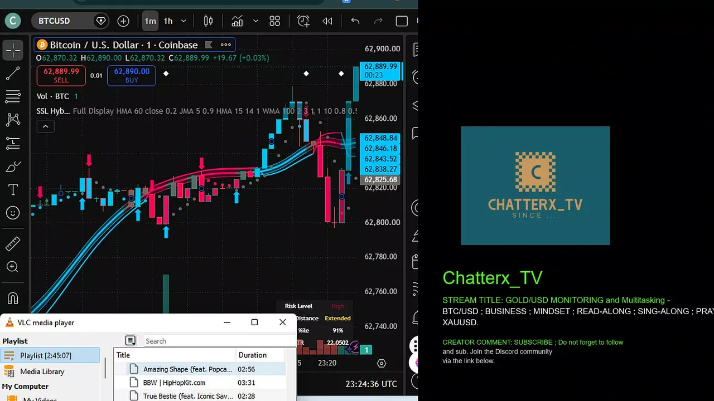Select the trend line drawing tool
The image size is (714, 401).
[x=12, y=74]
